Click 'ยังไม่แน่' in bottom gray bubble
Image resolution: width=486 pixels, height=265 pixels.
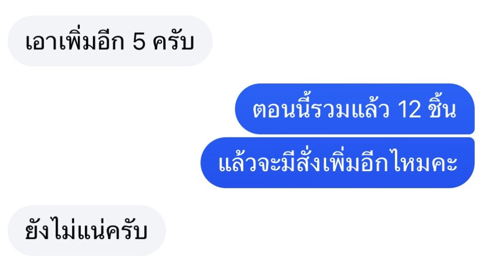[65, 229]
